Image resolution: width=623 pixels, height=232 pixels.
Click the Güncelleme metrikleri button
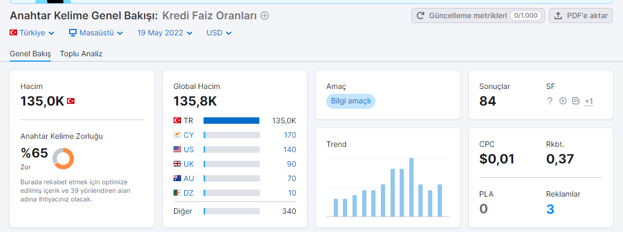point(478,16)
